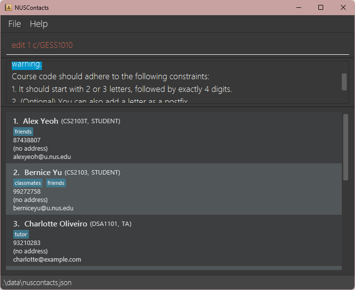Viewport: 355px width, 290px height.
Task: Select Charlotte Oliveiro contact name
Action: 56,224
